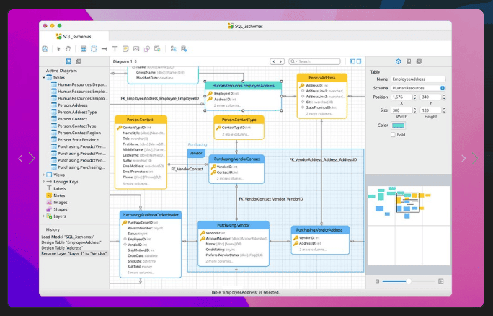Select the Image tool in toolbar
The width and height of the screenshot is (493, 316).
tap(136, 49)
